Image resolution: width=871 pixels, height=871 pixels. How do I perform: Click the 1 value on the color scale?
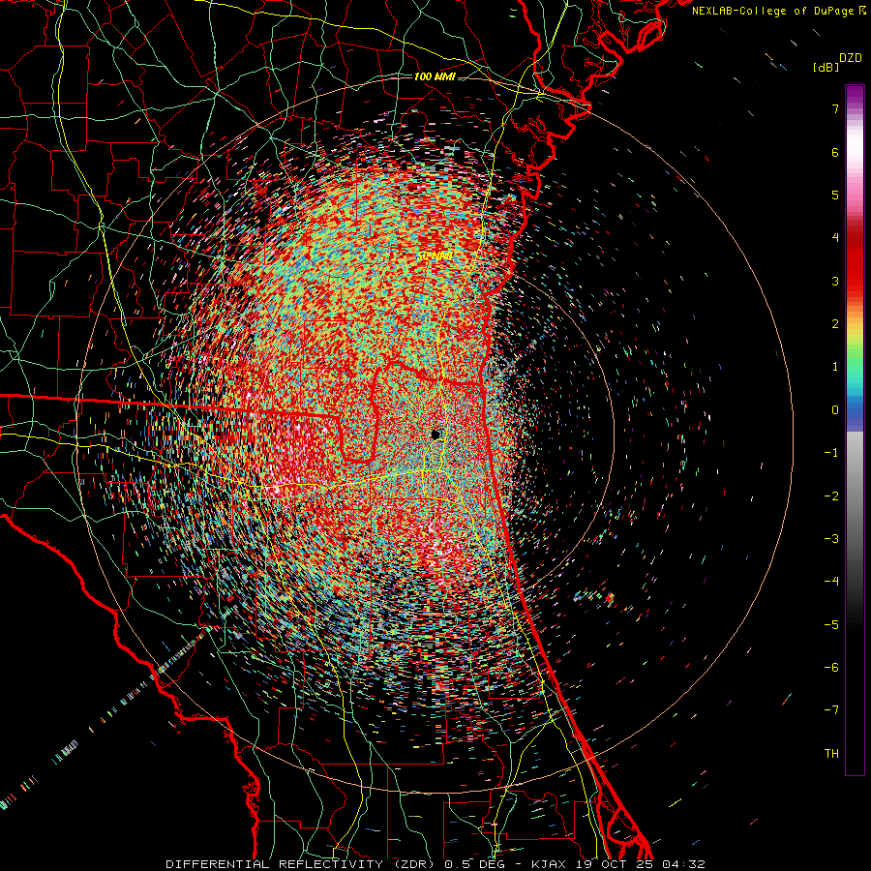[x=835, y=367]
